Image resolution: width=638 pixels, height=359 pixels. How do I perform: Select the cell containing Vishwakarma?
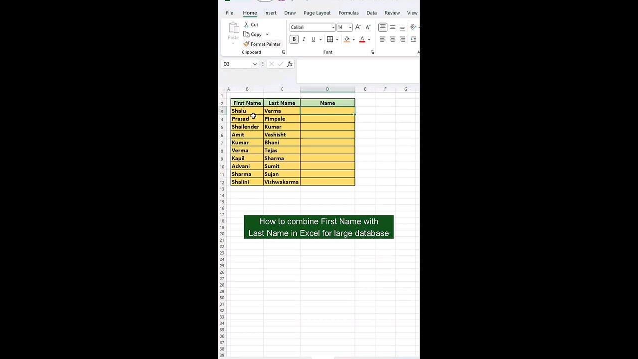(x=282, y=182)
